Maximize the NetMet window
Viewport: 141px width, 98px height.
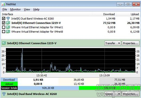tap(128, 4)
